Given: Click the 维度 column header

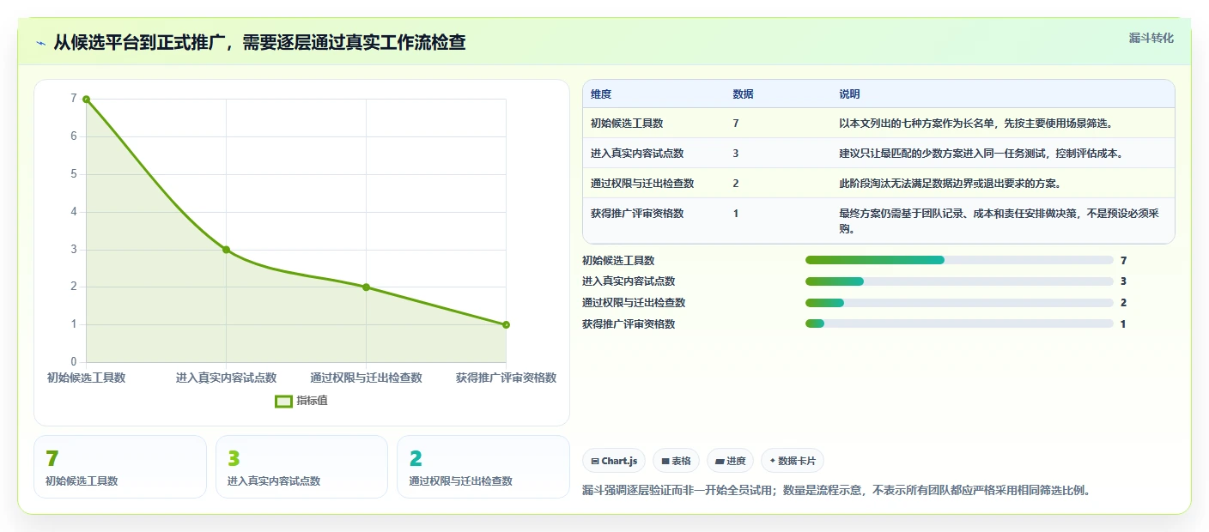Looking at the screenshot, I should point(601,94).
